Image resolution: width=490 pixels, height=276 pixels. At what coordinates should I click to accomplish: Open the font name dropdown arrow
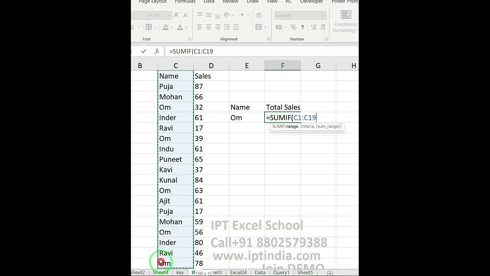pos(150,15)
